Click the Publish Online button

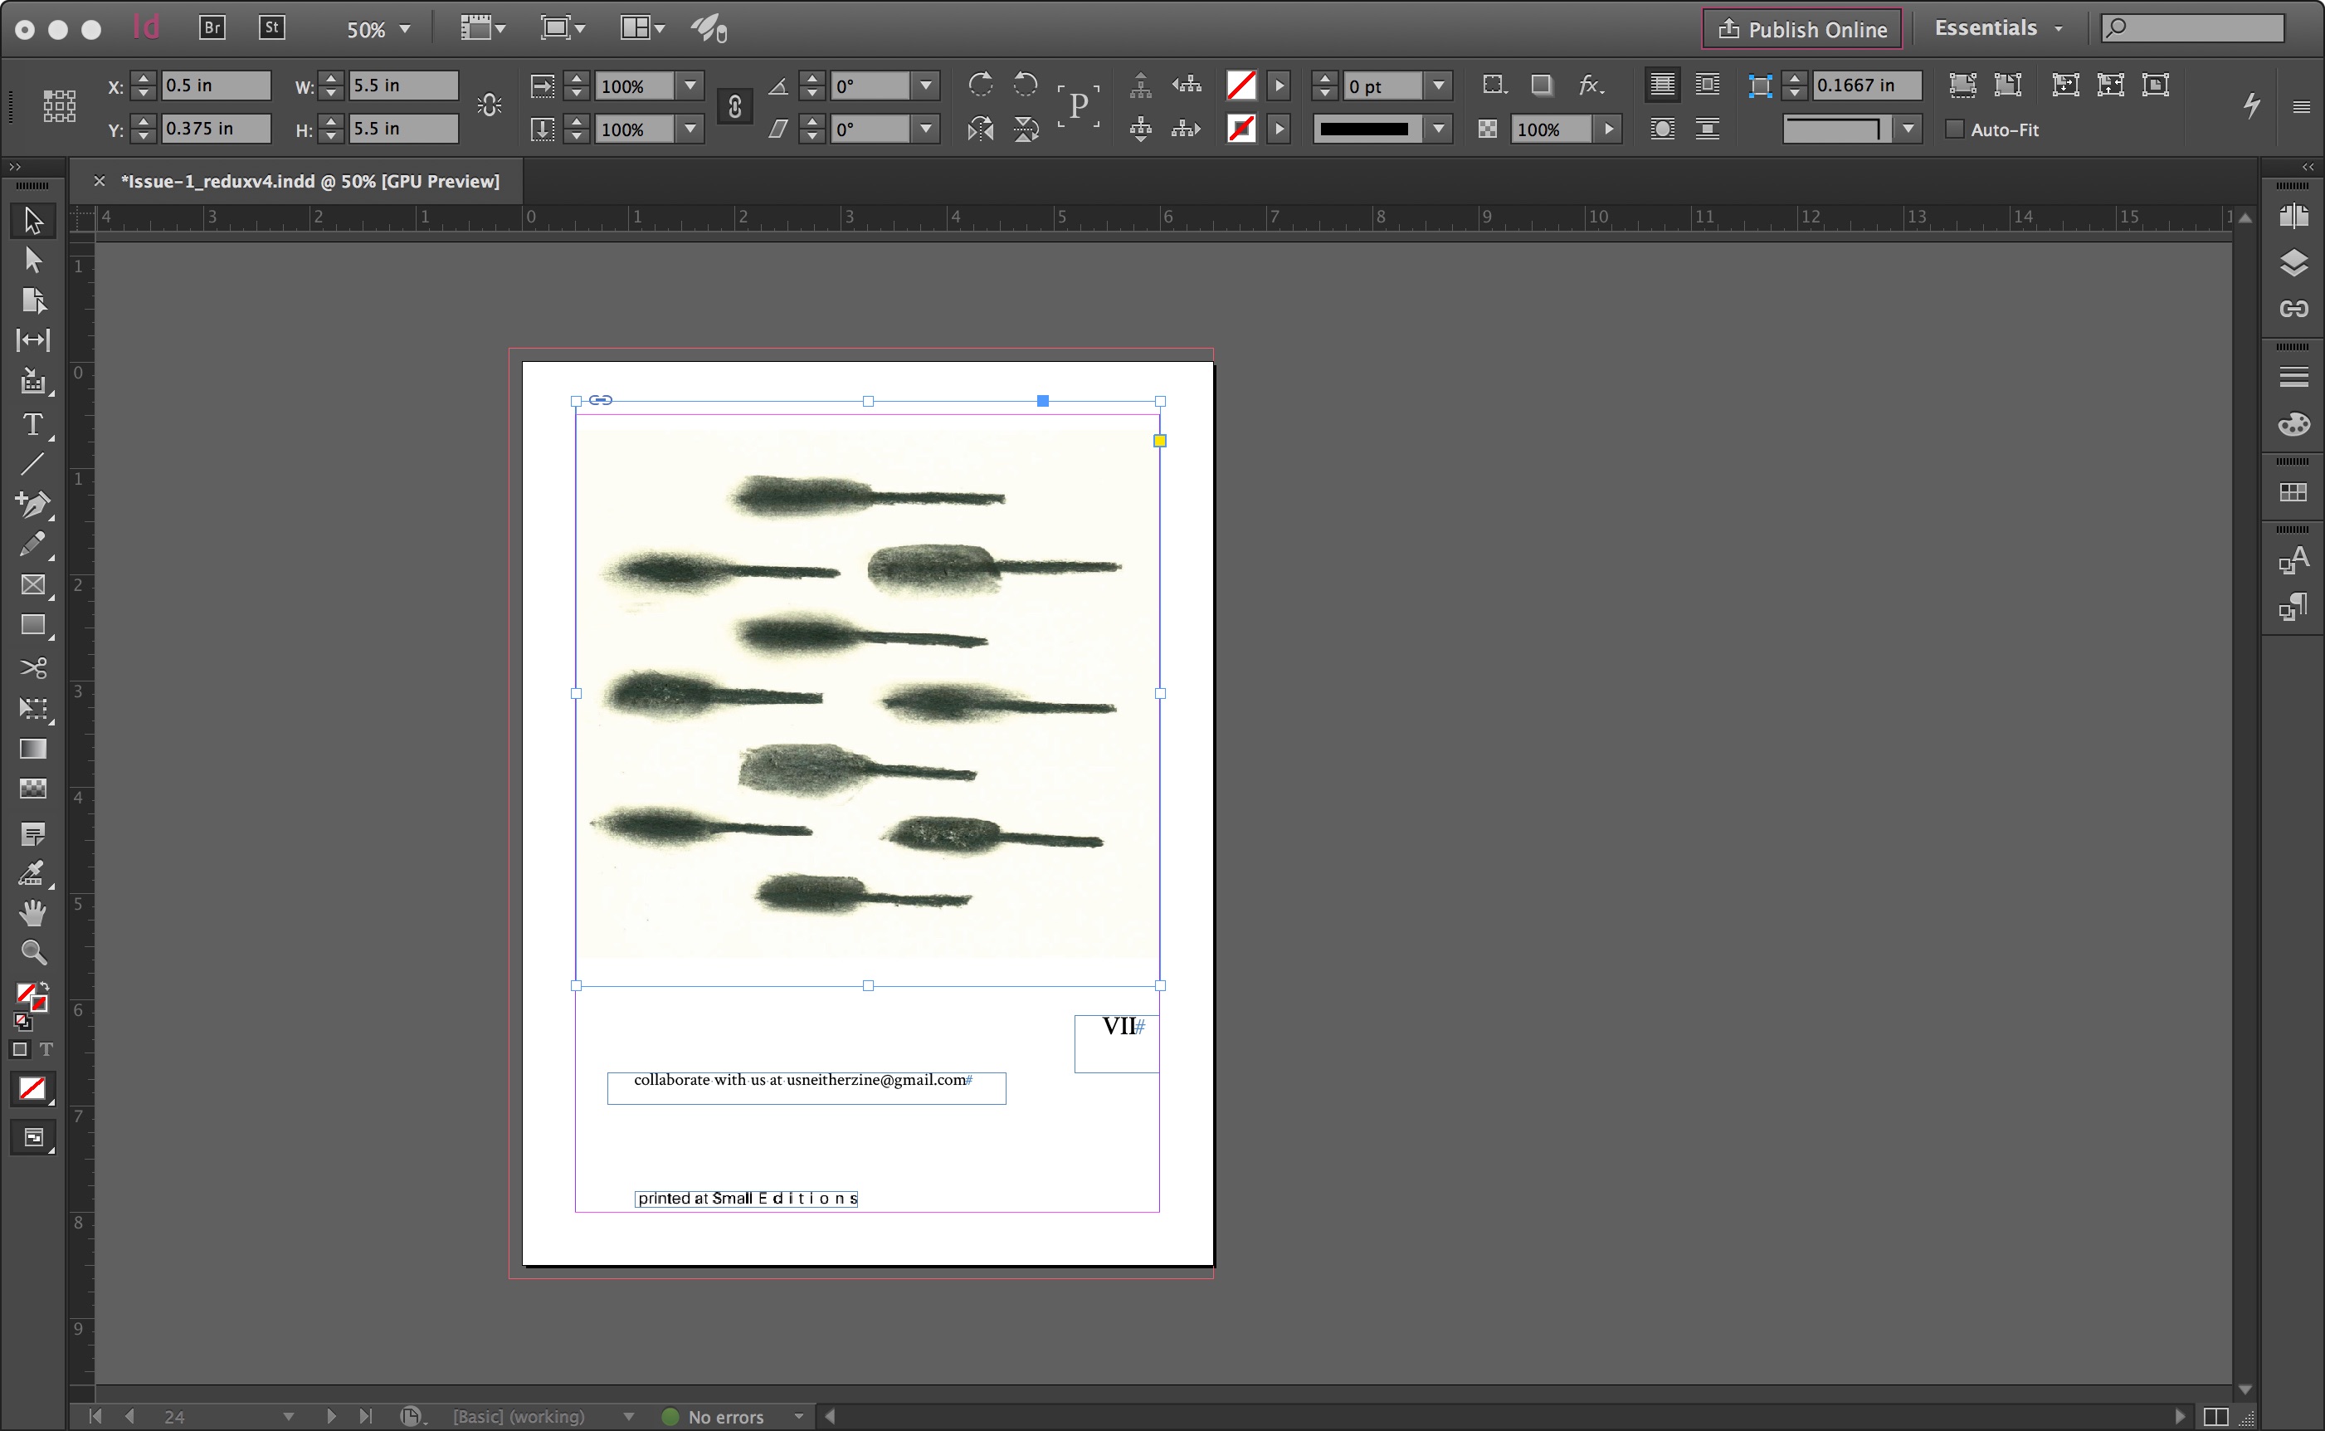click(x=1802, y=29)
